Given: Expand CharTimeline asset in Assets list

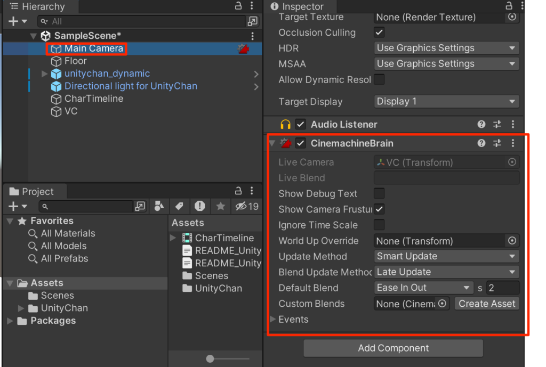Looking at the screenshot, I should [173, 238].
